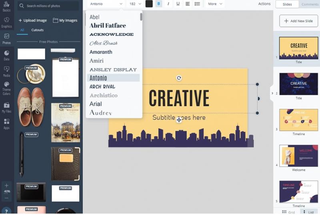Open the 182 font size dropdown
This screenshot has width=320, height=215.
(x=135, y=4)
